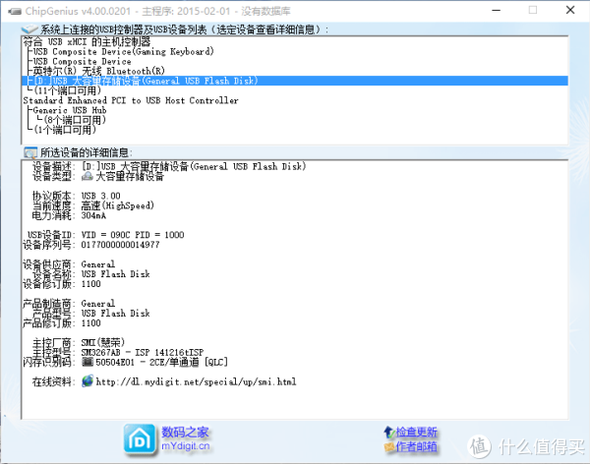Select USB Composite Device (Gaming Keyboard)
This screenshot has height=464, width=590.
[124, 51]
